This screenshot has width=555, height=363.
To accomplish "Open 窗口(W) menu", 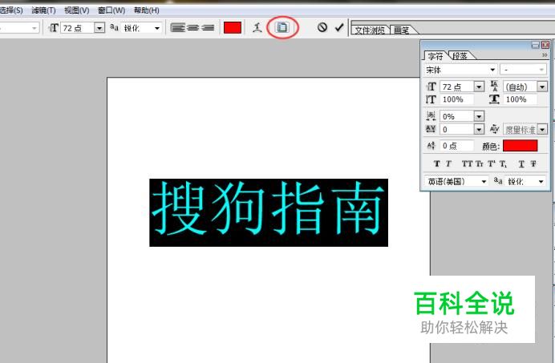I will pyautogui.click(x=111, y=10).
